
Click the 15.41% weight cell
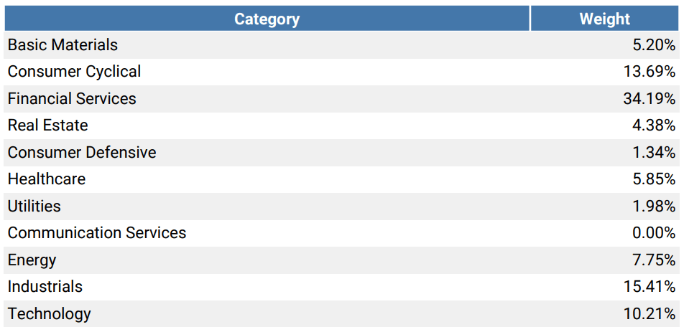coord(649,287)
